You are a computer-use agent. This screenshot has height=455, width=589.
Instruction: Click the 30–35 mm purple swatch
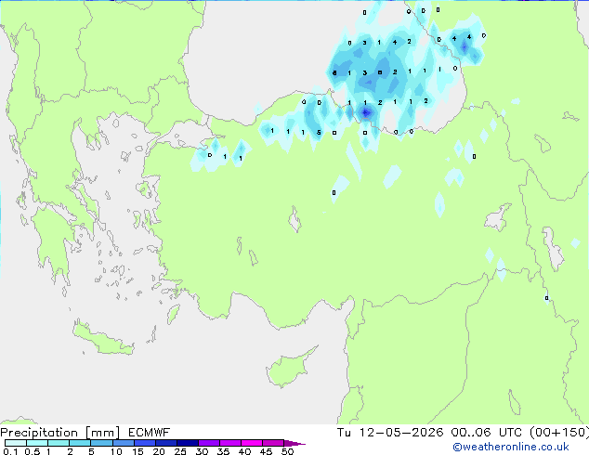point(208,443)
